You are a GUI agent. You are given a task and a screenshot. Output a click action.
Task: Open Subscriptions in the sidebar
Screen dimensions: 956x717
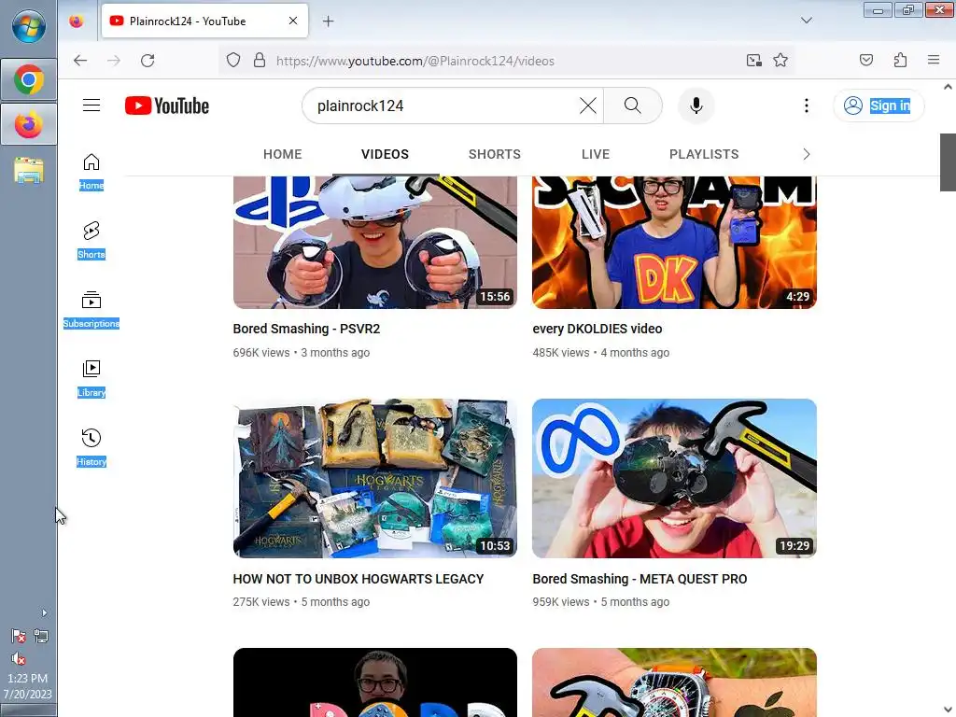coord(91,310)
